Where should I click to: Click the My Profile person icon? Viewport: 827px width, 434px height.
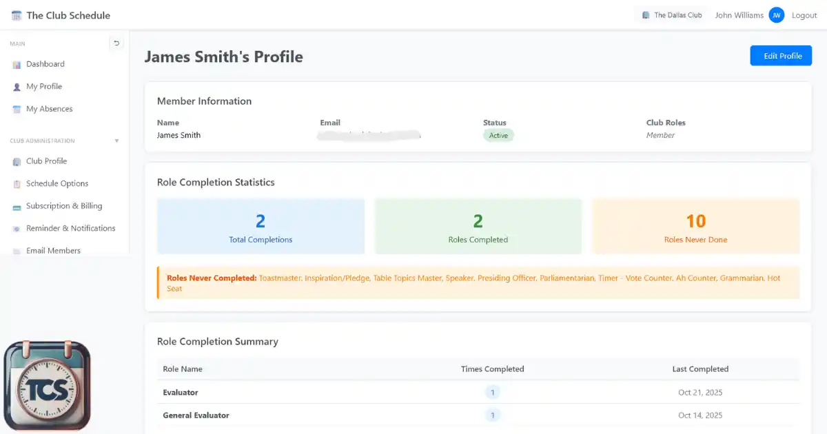pos(17,87)
